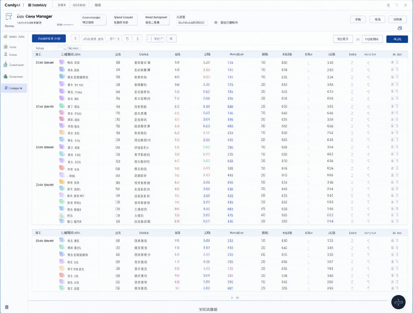Image resolution: width=413 pixels, height=313 pixels.
Task: Click the first outlined button in the toolbar's right group
Action: 343,39
